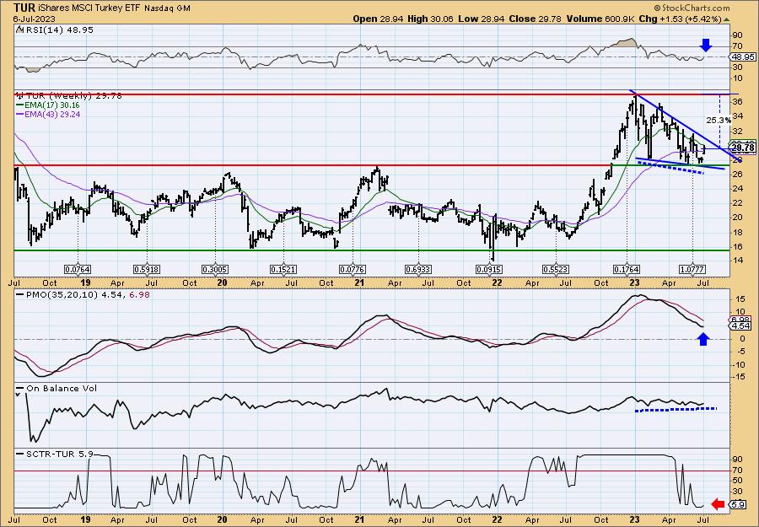Select the EMA(17) 30.16 legend text
Viewport: 759px width, 527px height.
click(53, 105)
